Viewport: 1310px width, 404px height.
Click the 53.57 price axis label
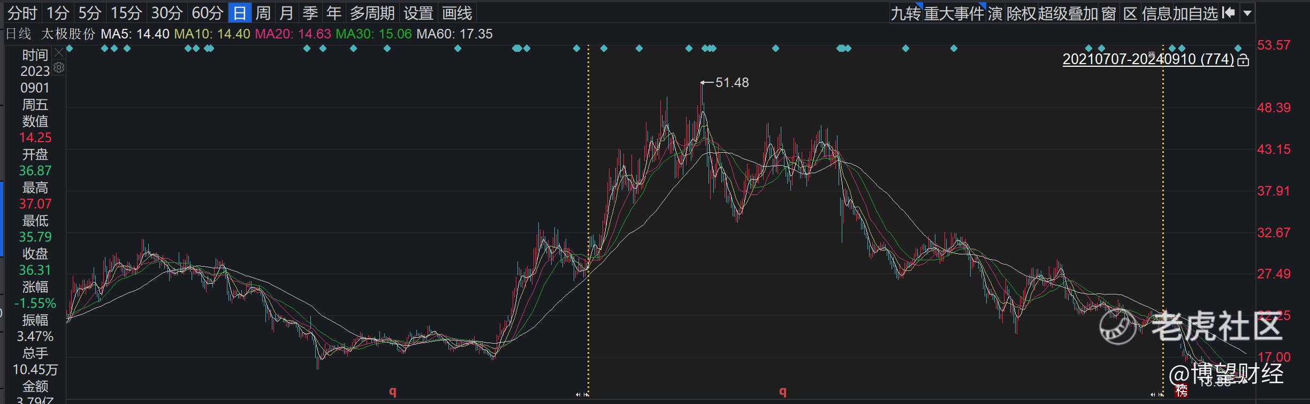click(x=1274, y=45)
